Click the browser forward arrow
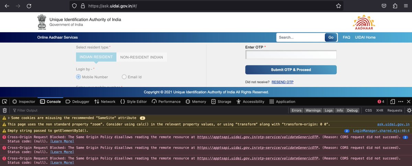Image resolution: width=412 pixels, height=166 pixels. point(18,6)
